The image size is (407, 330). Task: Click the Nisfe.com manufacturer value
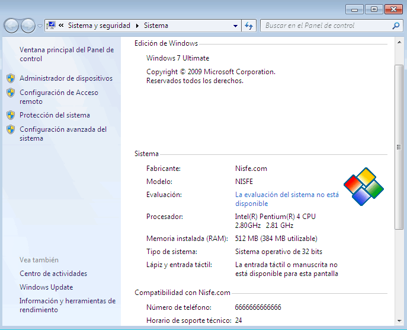[251, 169]
